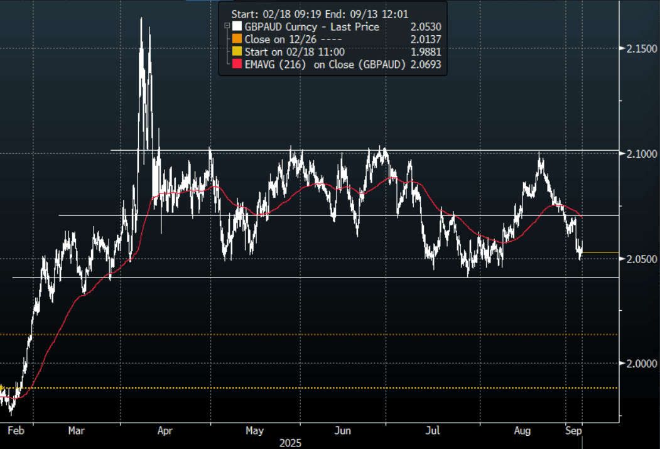Select the GBPAUD Curncy - Last Price label

[311, 27]
